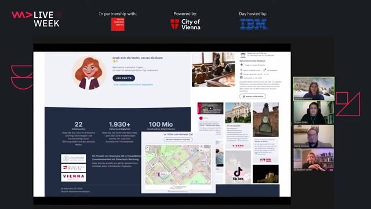Click the red-haired woman avatar illustration

(89, 73)
